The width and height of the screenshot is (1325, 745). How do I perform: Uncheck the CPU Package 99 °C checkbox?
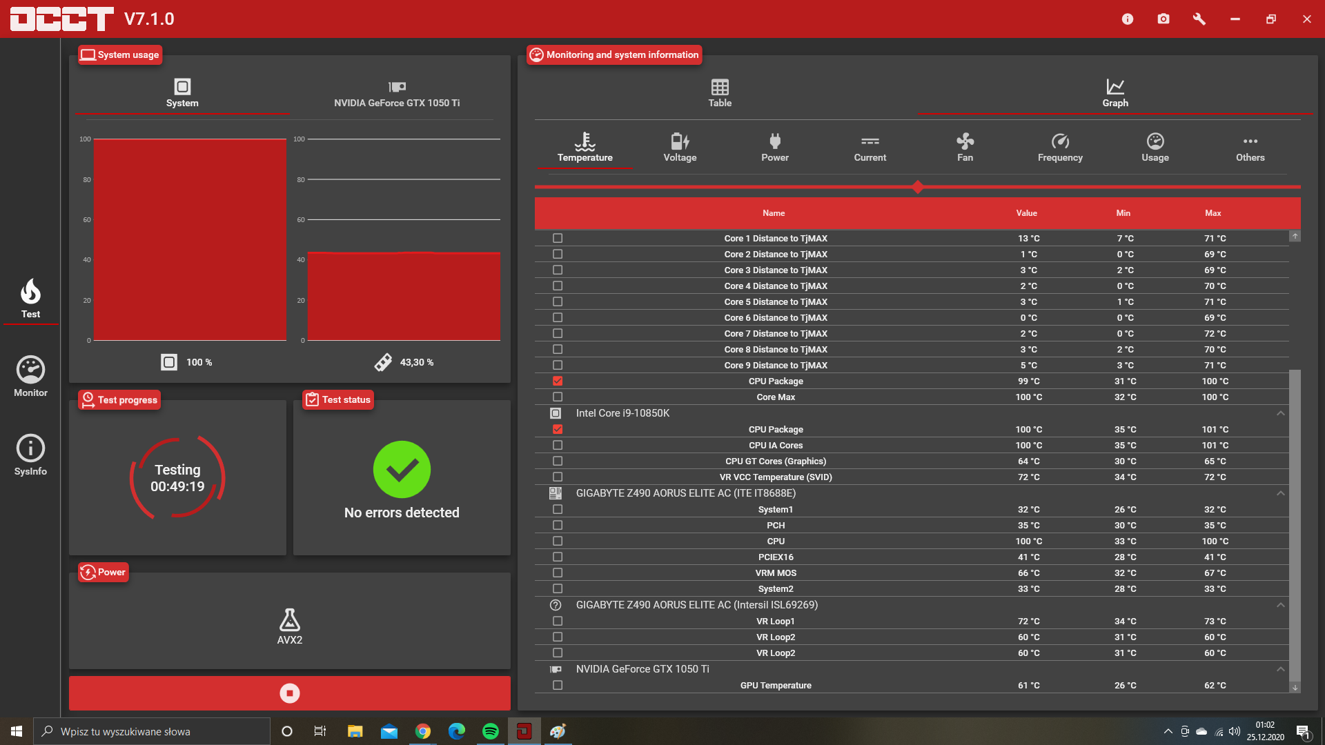click(558, 381)
